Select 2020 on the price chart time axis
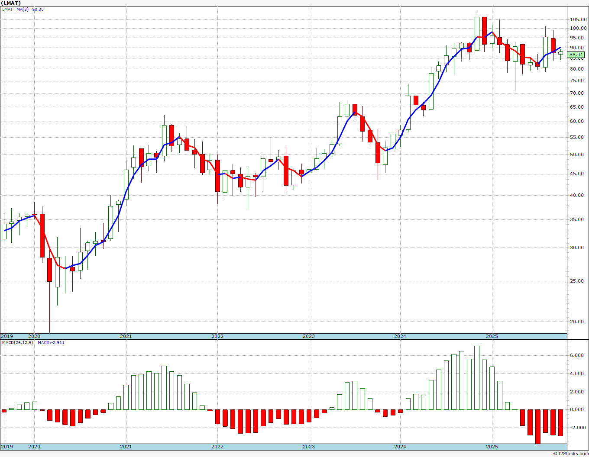This screenshot has width=589, height=457. [x=34, y=336]
